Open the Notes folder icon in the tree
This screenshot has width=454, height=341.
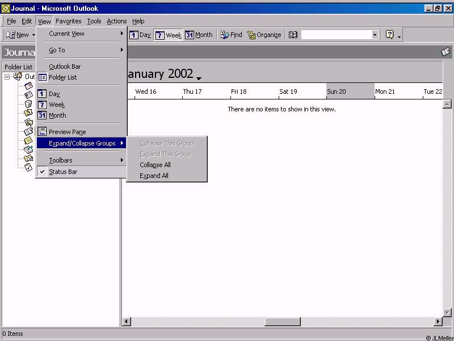[28, 140]
